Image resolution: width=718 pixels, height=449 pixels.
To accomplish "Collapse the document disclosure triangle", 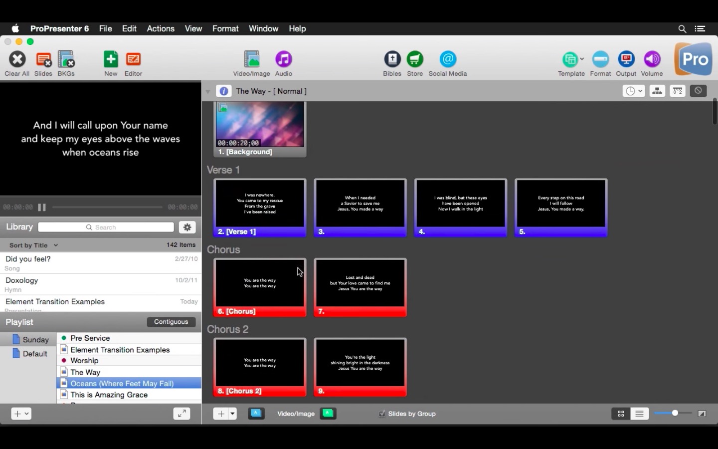I will [x=208, y=92].
